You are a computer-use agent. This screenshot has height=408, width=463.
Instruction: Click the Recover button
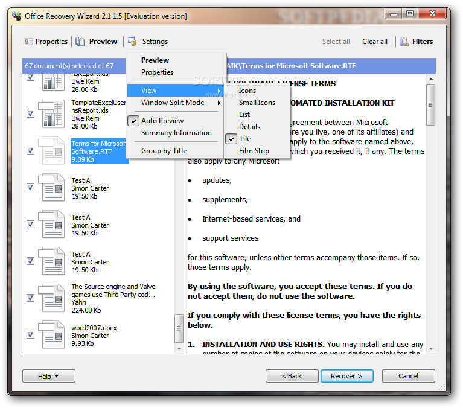pos(347,376)
